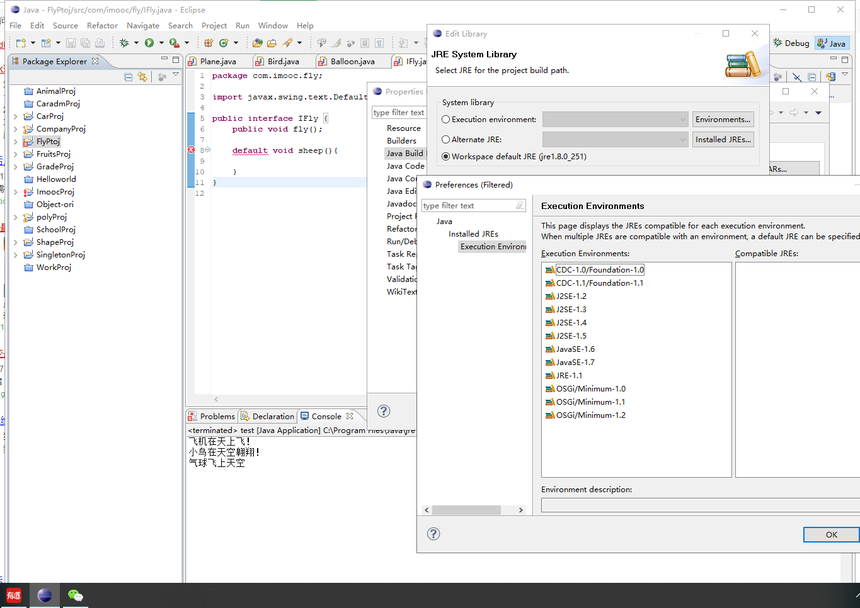Image resolution: width=860 pixels, height=608 pixels.
Task: Switch to the Java perspective
Action: (832, 43)
